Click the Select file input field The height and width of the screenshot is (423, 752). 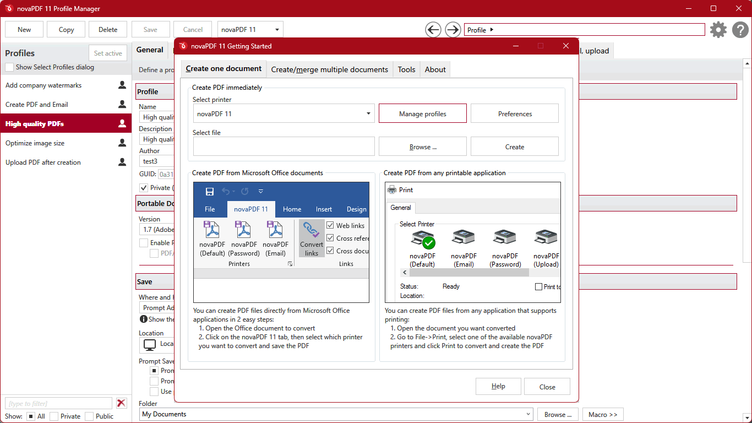[284, 147]
